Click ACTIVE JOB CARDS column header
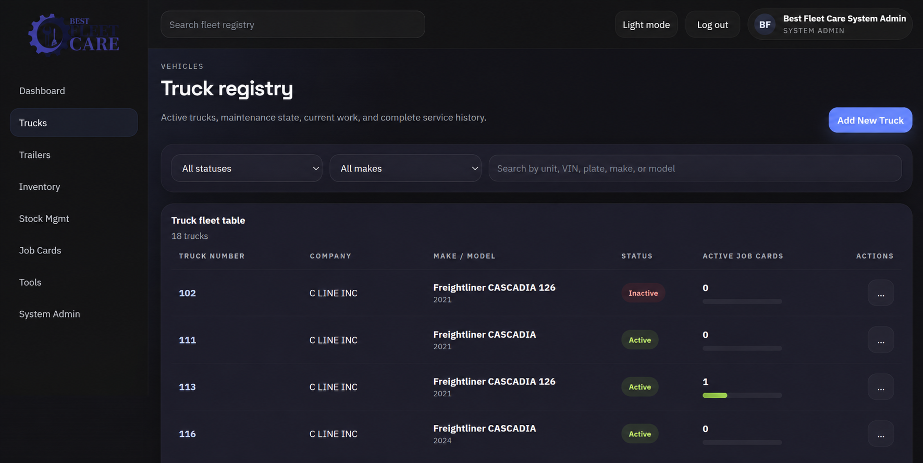 tap(743, 256)
